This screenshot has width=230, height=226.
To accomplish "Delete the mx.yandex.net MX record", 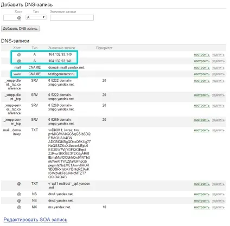I will click(x=218, y=207).
